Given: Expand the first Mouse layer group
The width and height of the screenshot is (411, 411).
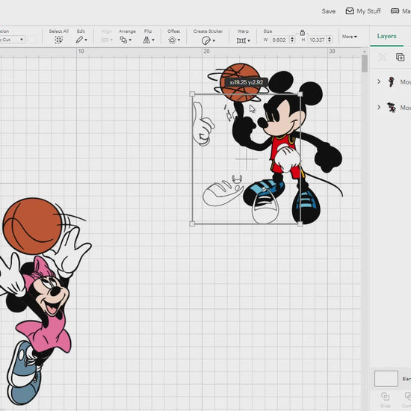Looking at the screenshot, I should pos(379,81).
